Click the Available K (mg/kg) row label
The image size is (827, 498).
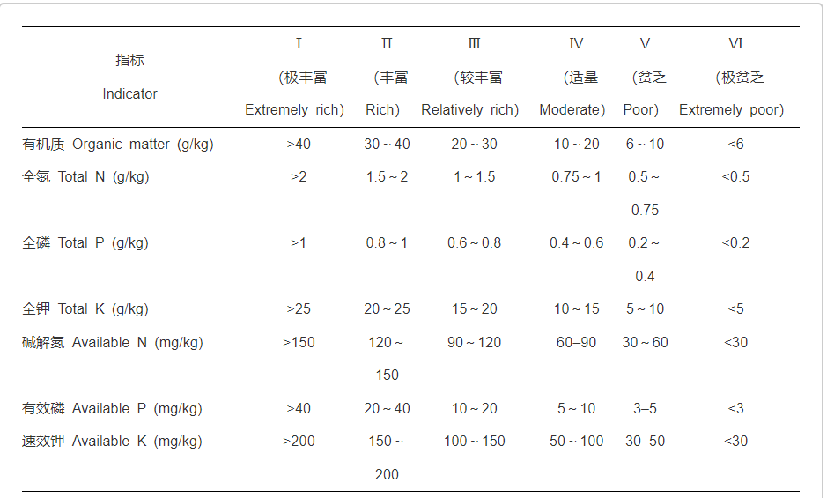(112, 442)
